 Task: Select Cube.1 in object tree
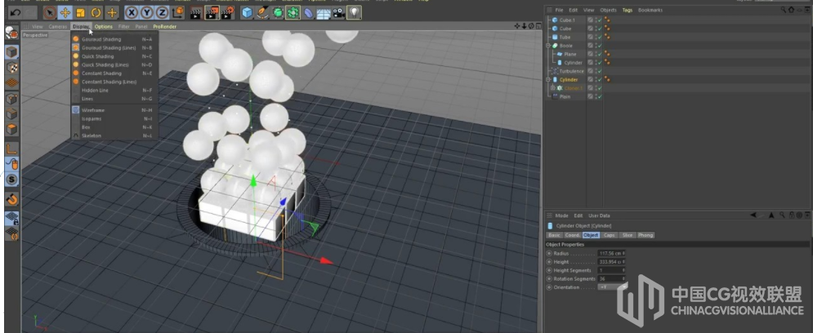pos(567,20)
